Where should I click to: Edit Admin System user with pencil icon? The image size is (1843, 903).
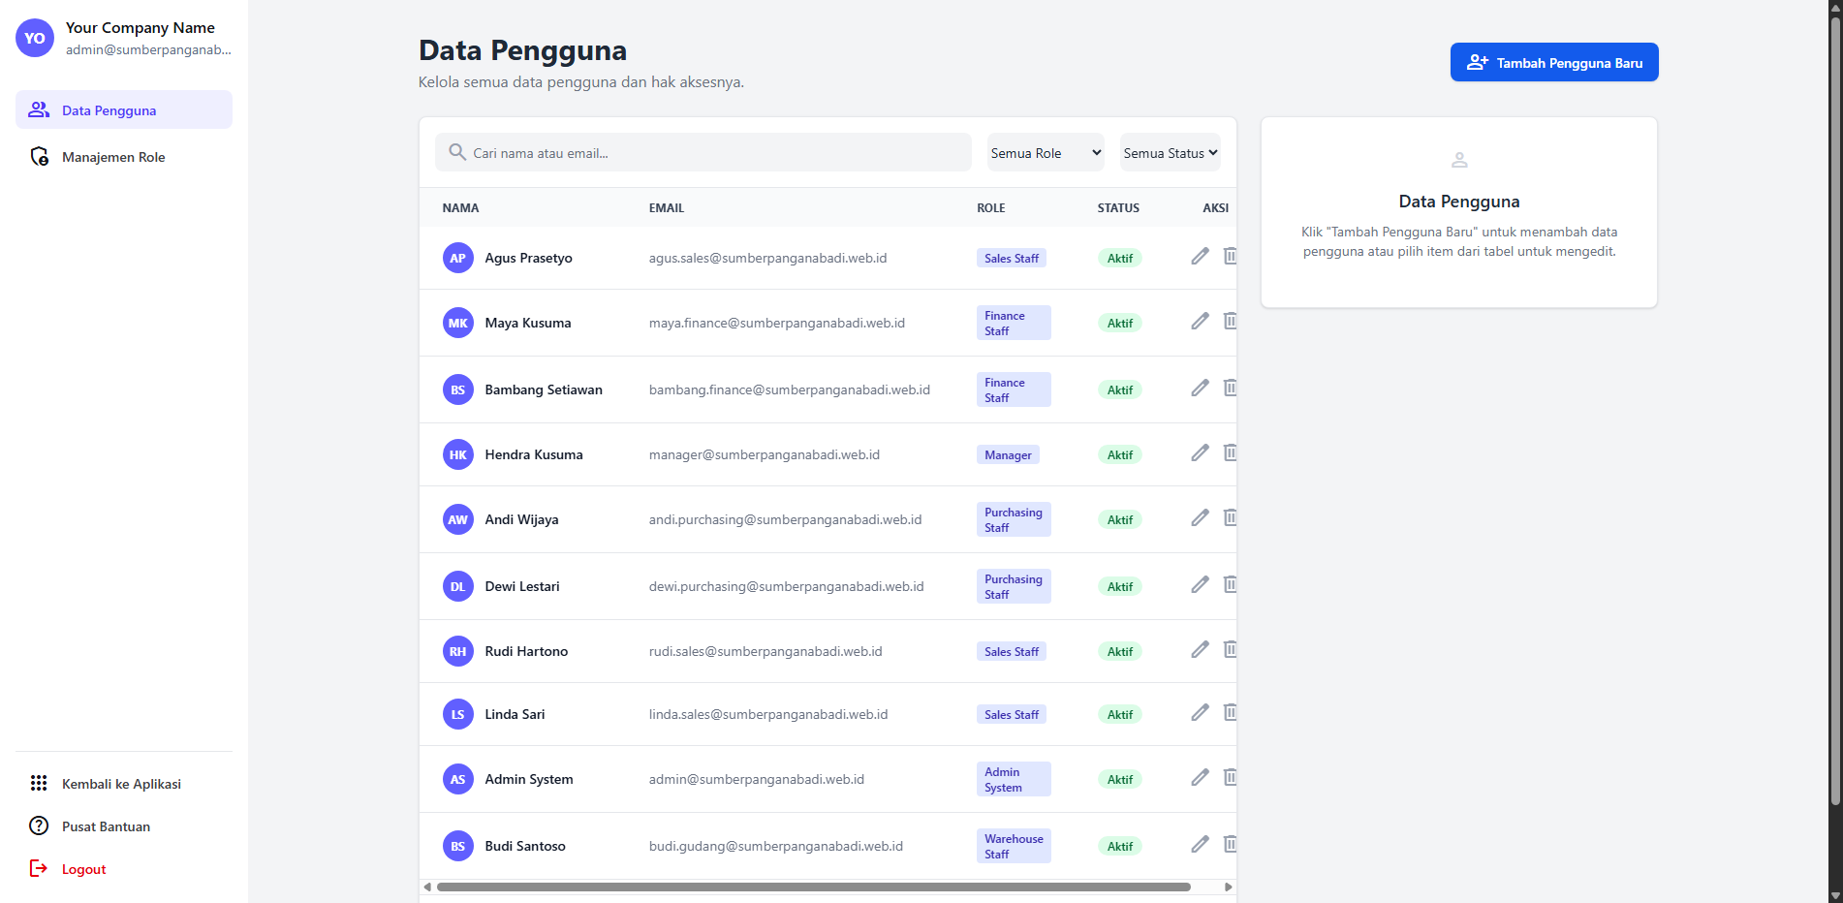pos(1200,777)
